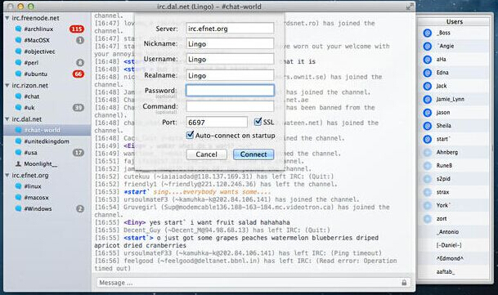This screenshot has height=295, width=498.
Task: Select user jason in Users list
Action: tap(454, 113)
